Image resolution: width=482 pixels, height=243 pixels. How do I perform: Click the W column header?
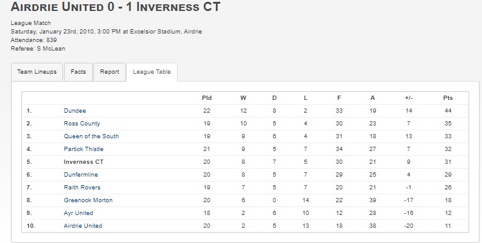click(243, 98)
